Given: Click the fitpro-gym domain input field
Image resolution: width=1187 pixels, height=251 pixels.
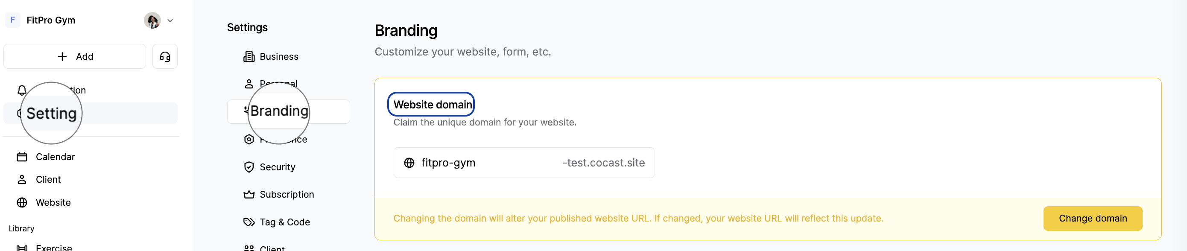Looking at the screenshot, I should pos(524,163).
